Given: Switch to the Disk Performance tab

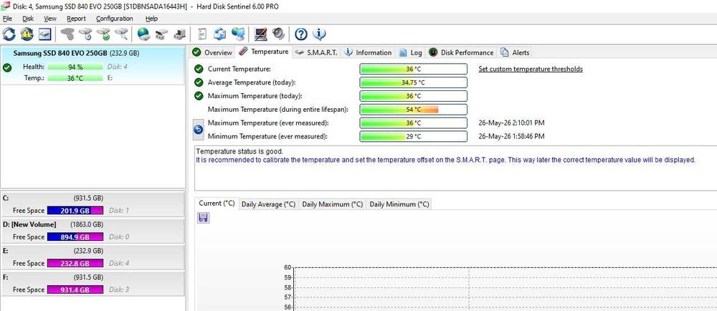Looking at the screenshot, I should 461,52.
